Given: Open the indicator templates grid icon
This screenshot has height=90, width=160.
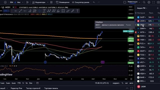Looking at the screenshot, I should click(x=51, y=2).
